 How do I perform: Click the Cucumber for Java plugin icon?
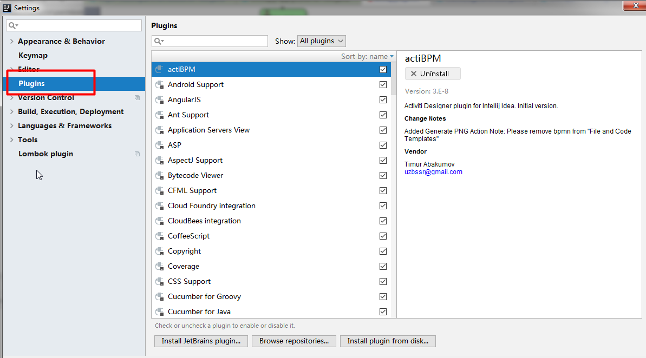coord(159,312)
